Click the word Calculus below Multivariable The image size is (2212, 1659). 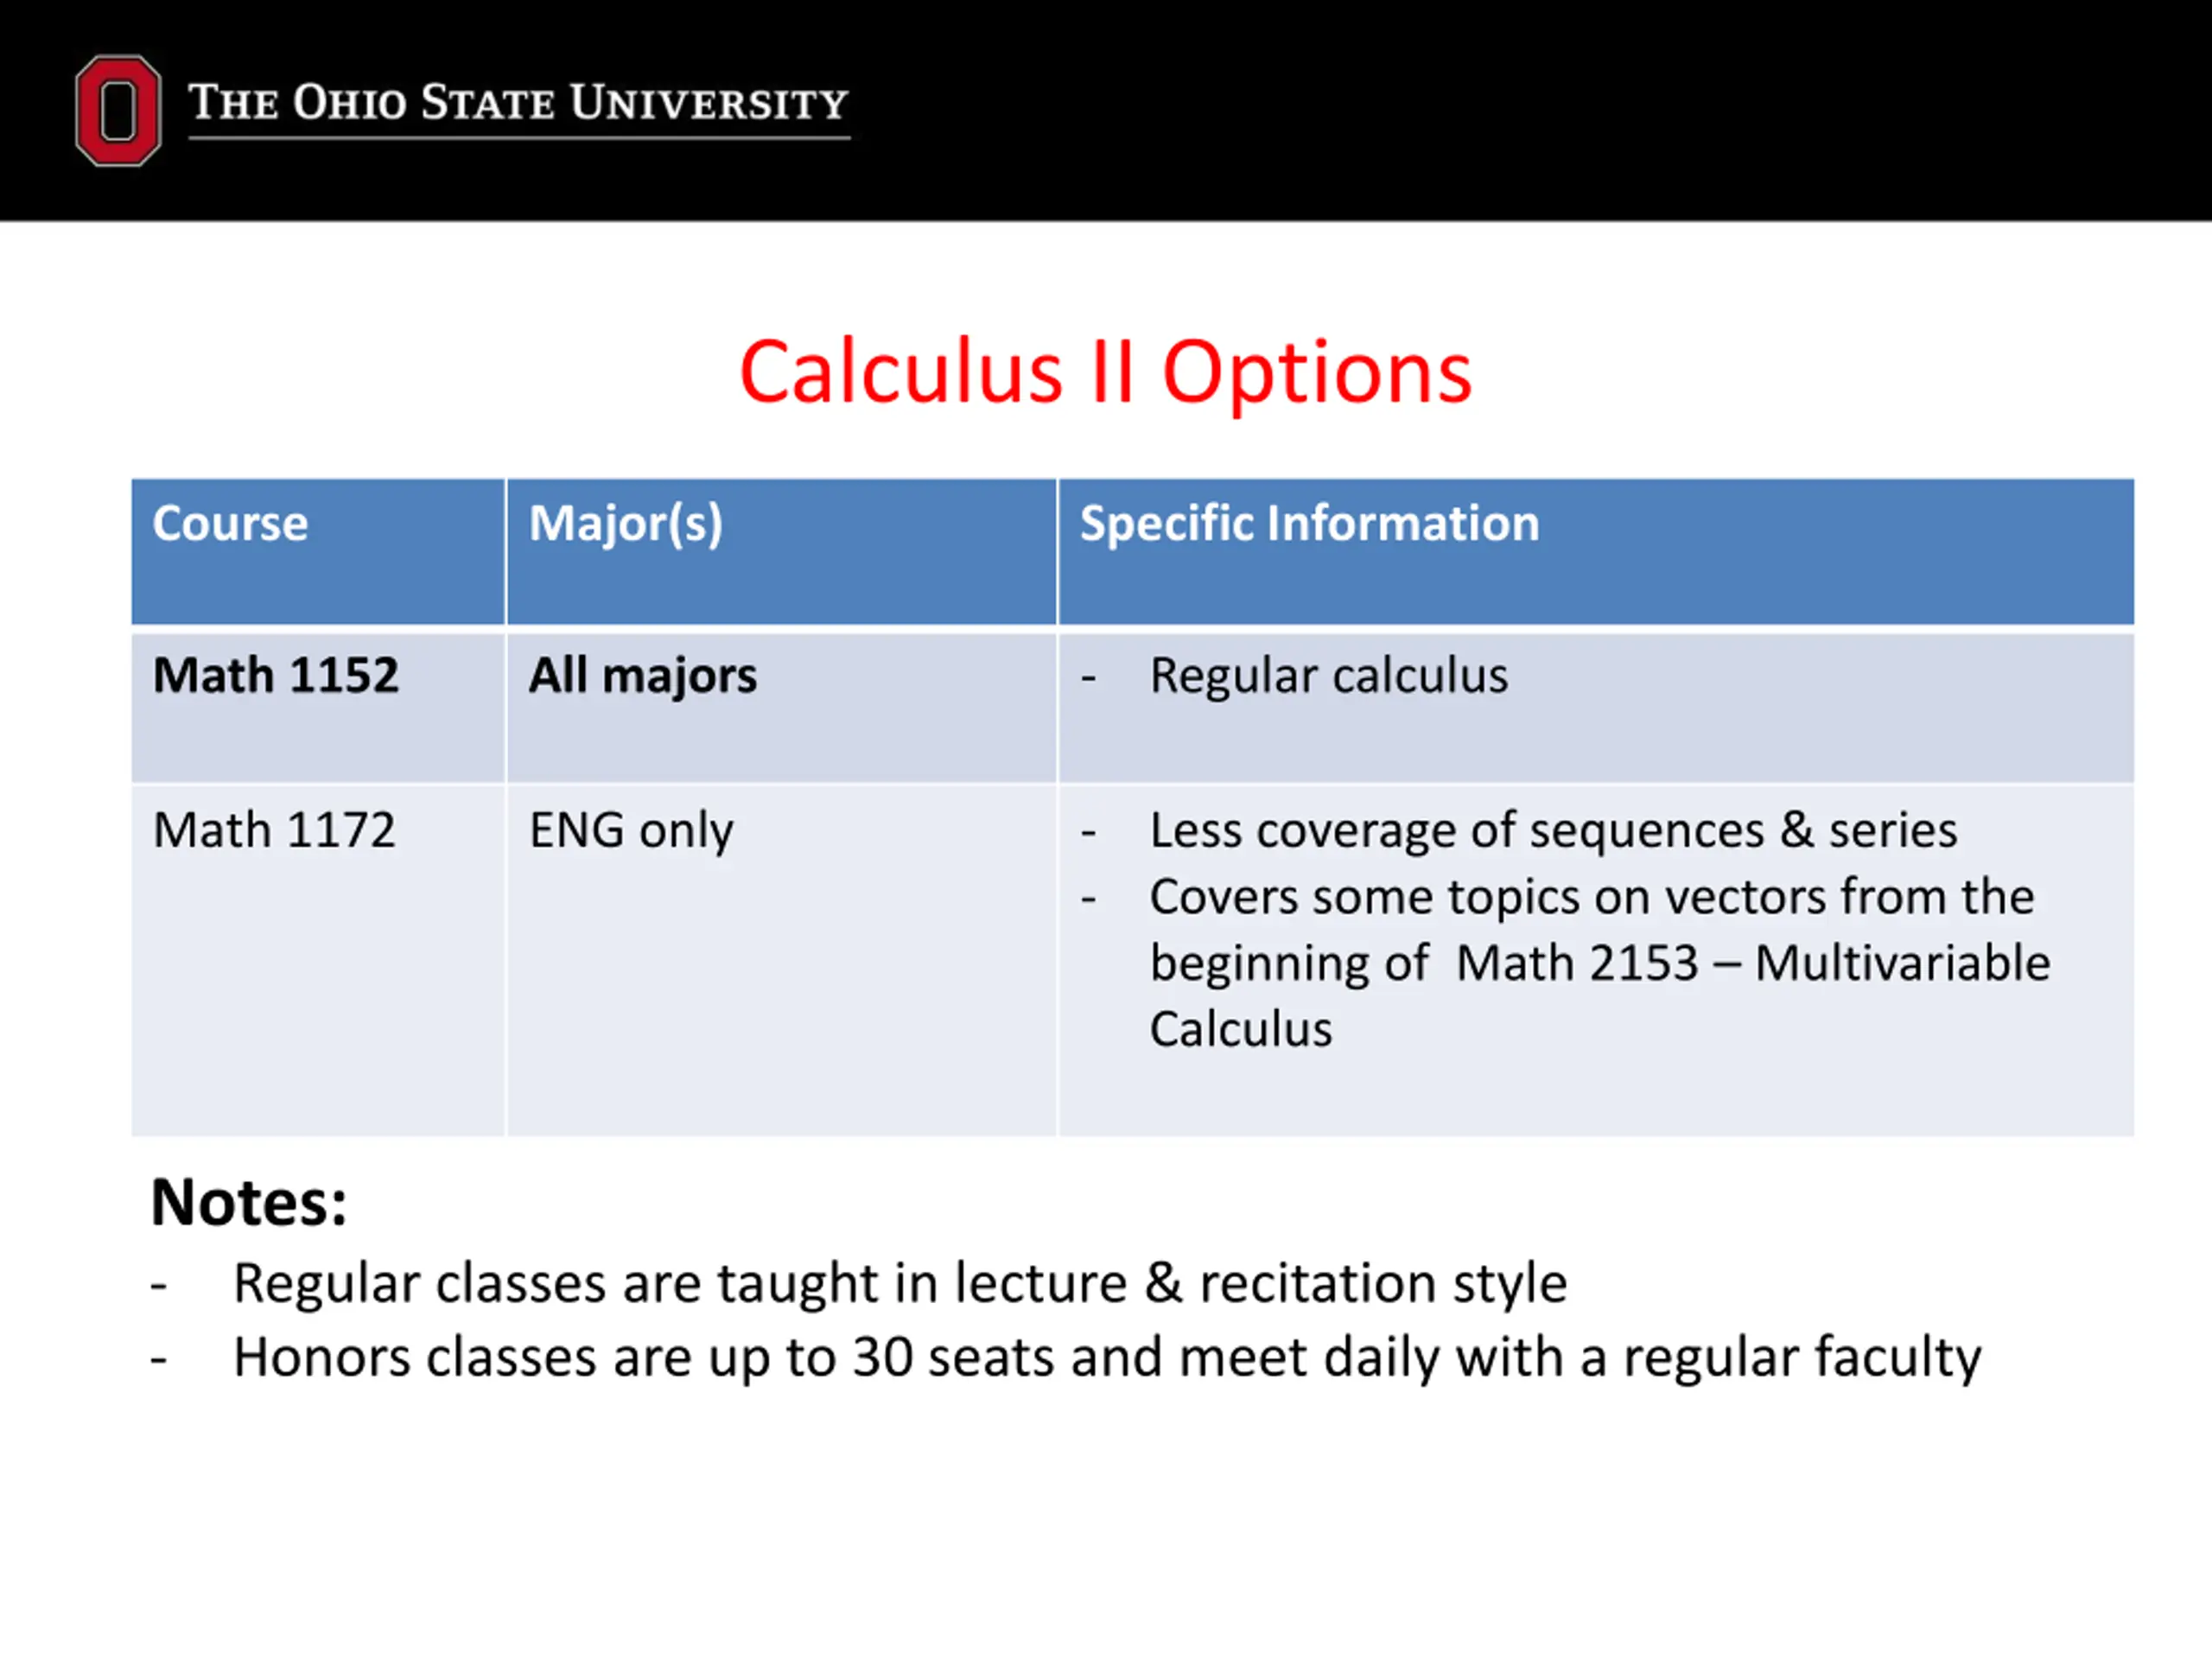tap(1240, 1029)
